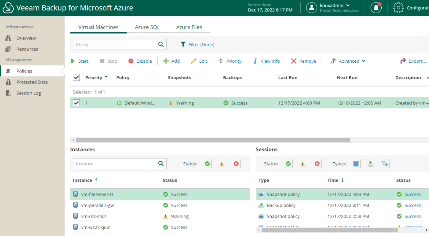Open the Success link for the snapshot session

click(412, 194)
